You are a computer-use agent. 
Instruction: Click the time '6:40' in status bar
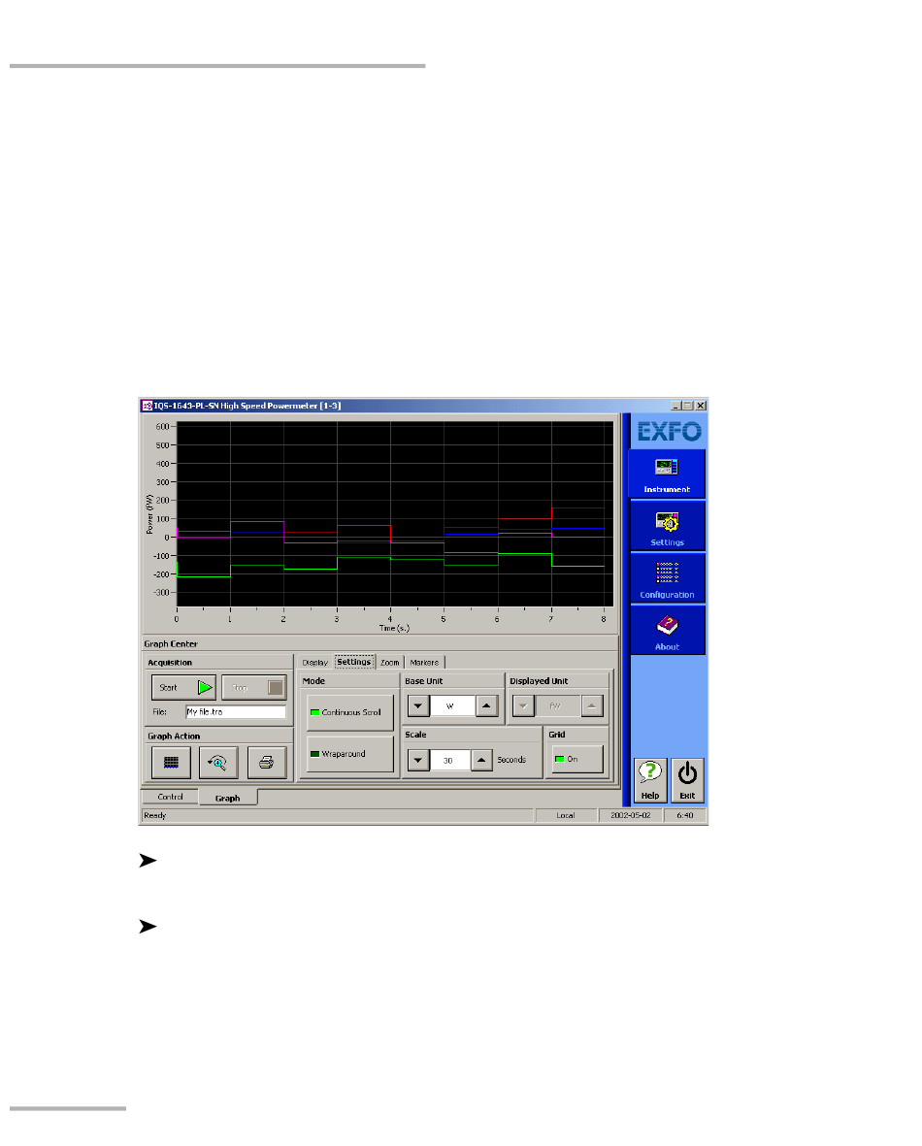(x=685, y=816)
